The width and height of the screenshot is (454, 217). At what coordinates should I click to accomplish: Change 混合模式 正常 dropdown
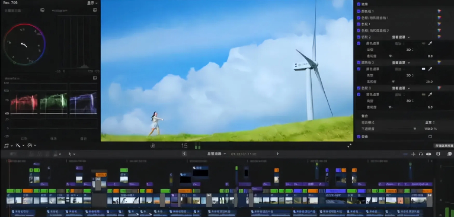coord(430,122)
